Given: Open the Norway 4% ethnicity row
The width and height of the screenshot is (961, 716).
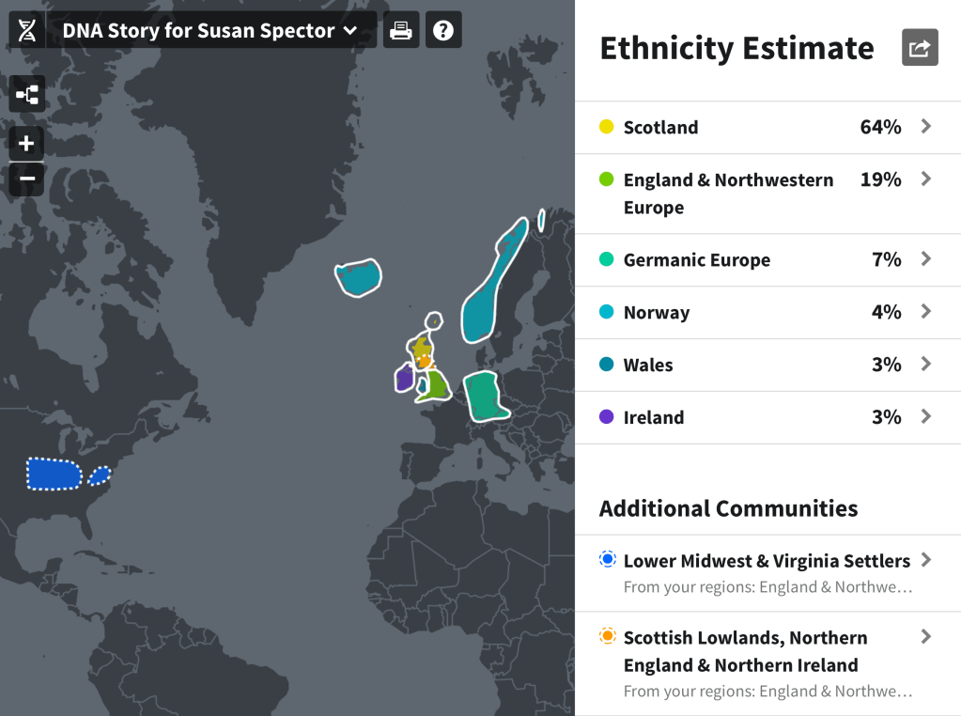Looking at the screenshot, I should (767, 313).
